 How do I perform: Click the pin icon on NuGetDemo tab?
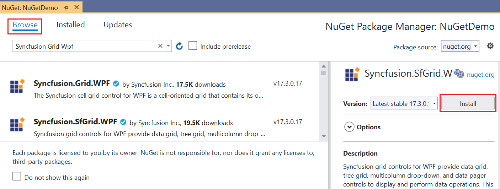click(x=66, y=7)
